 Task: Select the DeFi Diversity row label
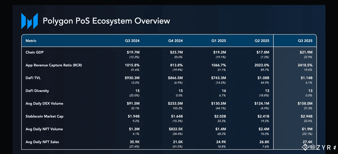click(37, 91)
